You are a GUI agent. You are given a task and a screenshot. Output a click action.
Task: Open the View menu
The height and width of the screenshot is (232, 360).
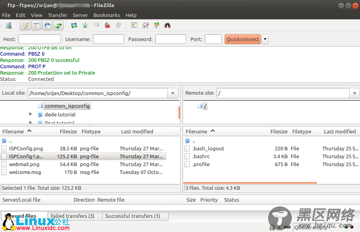click(37, 15)
